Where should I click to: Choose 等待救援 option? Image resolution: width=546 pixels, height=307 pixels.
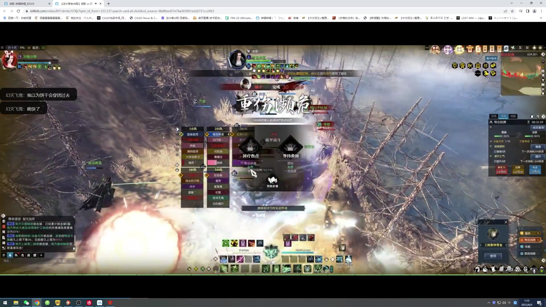pos(290,147)
